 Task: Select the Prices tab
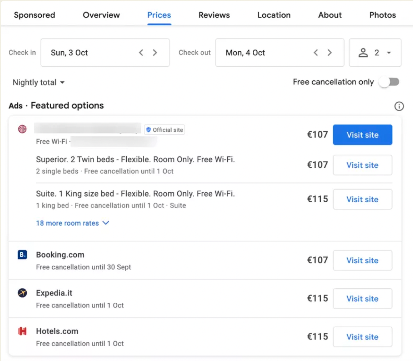click(159, 15)
